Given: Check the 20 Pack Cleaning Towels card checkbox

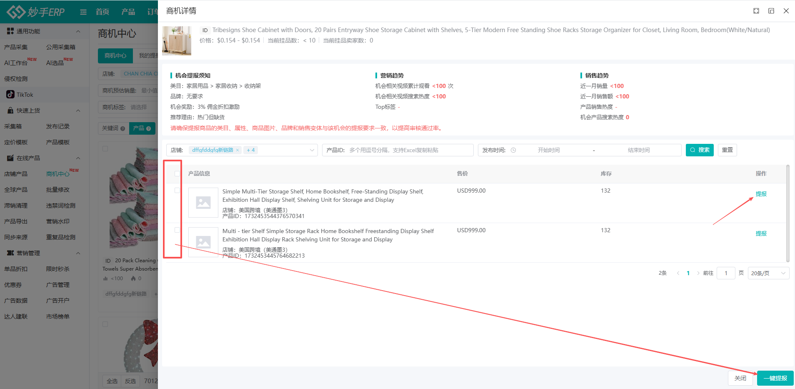Looking at the screenshot, I should tap(105, 148).
